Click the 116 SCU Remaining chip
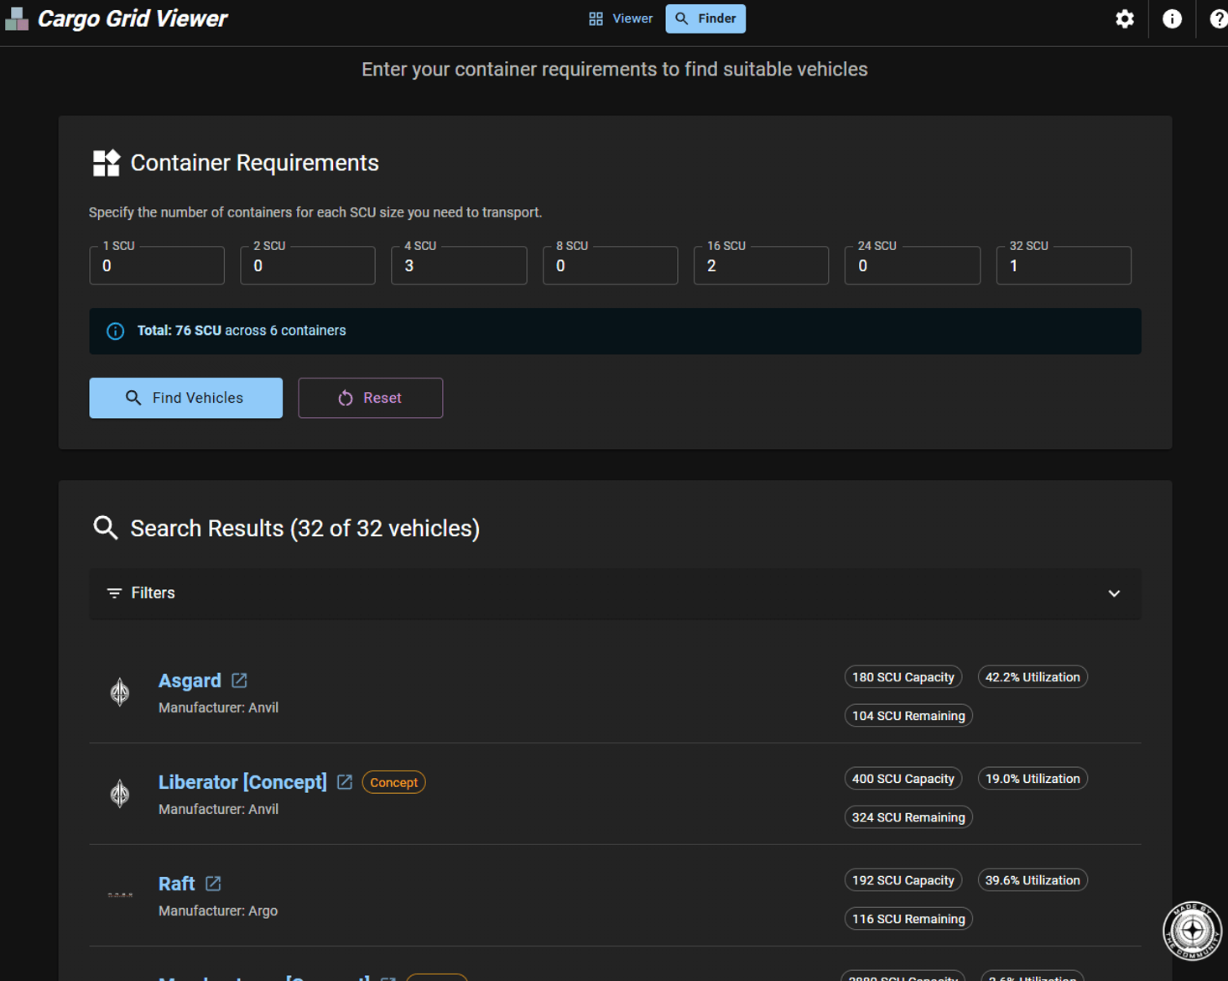 click(x=908, y=919)
